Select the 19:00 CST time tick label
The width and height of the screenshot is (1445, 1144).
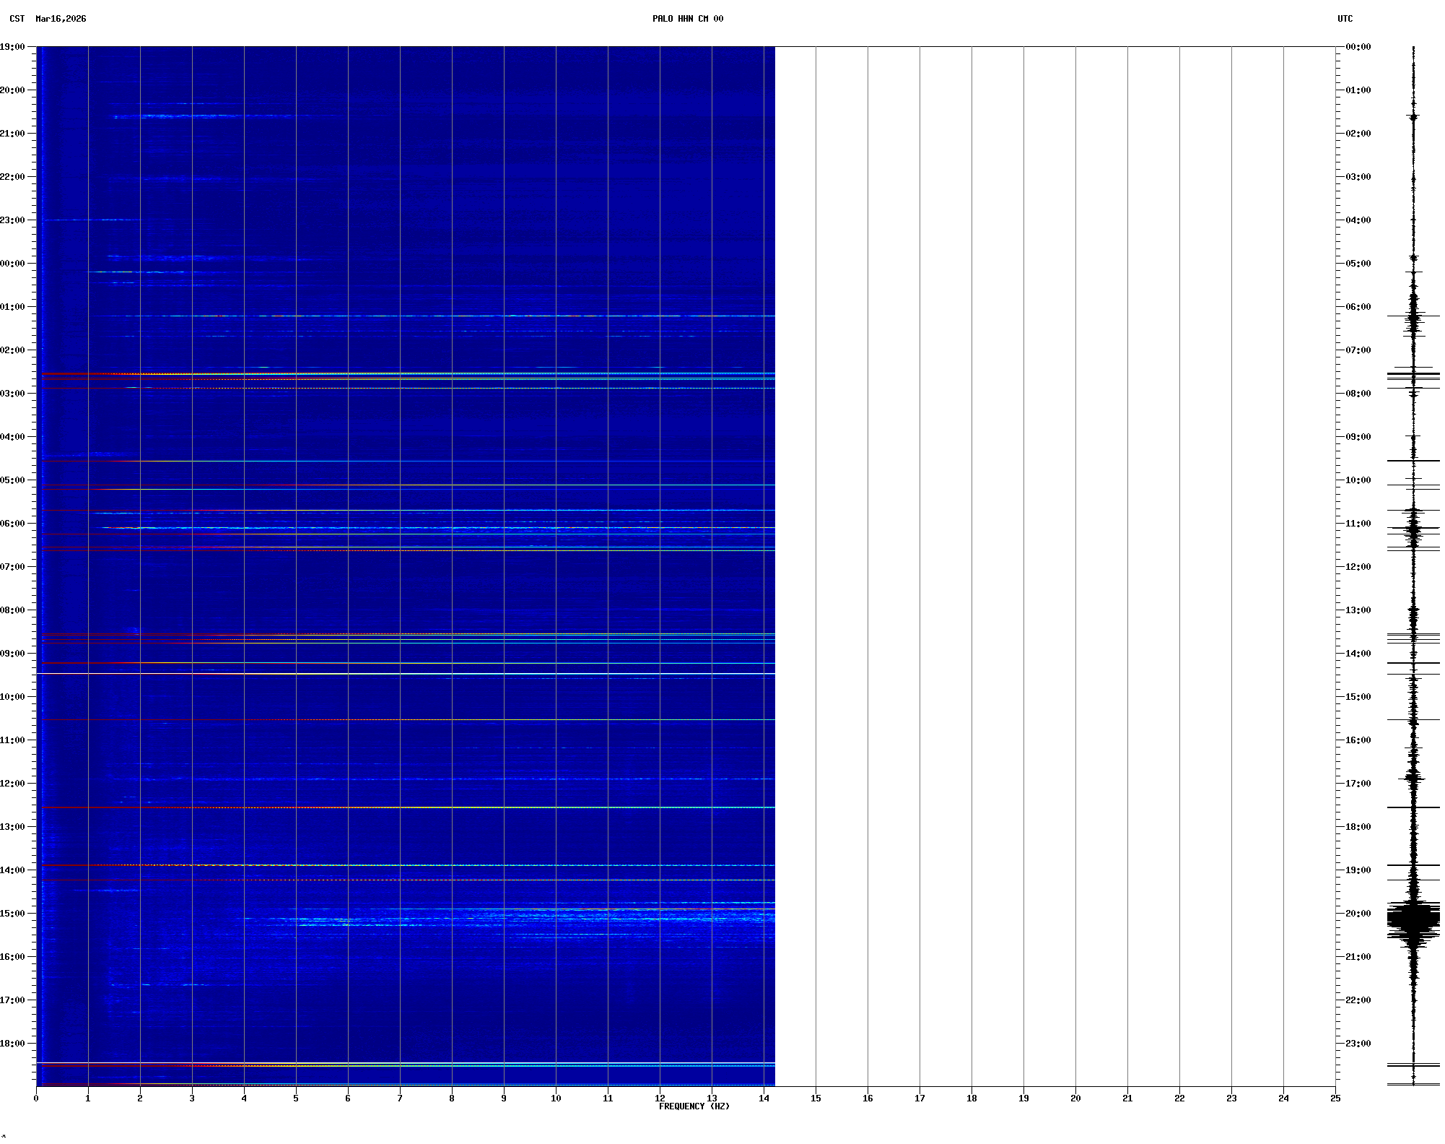(x=13, y=47)
